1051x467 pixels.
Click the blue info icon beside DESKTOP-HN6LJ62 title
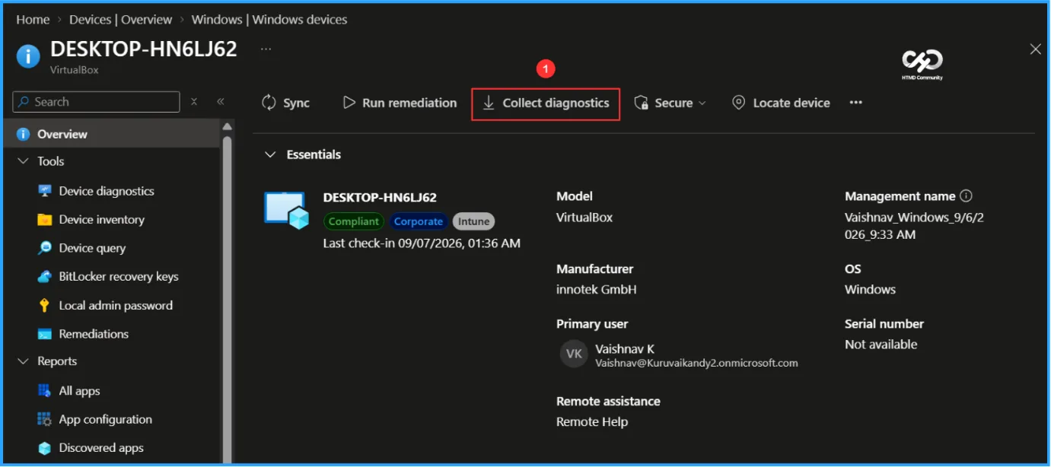pos(28,56)
